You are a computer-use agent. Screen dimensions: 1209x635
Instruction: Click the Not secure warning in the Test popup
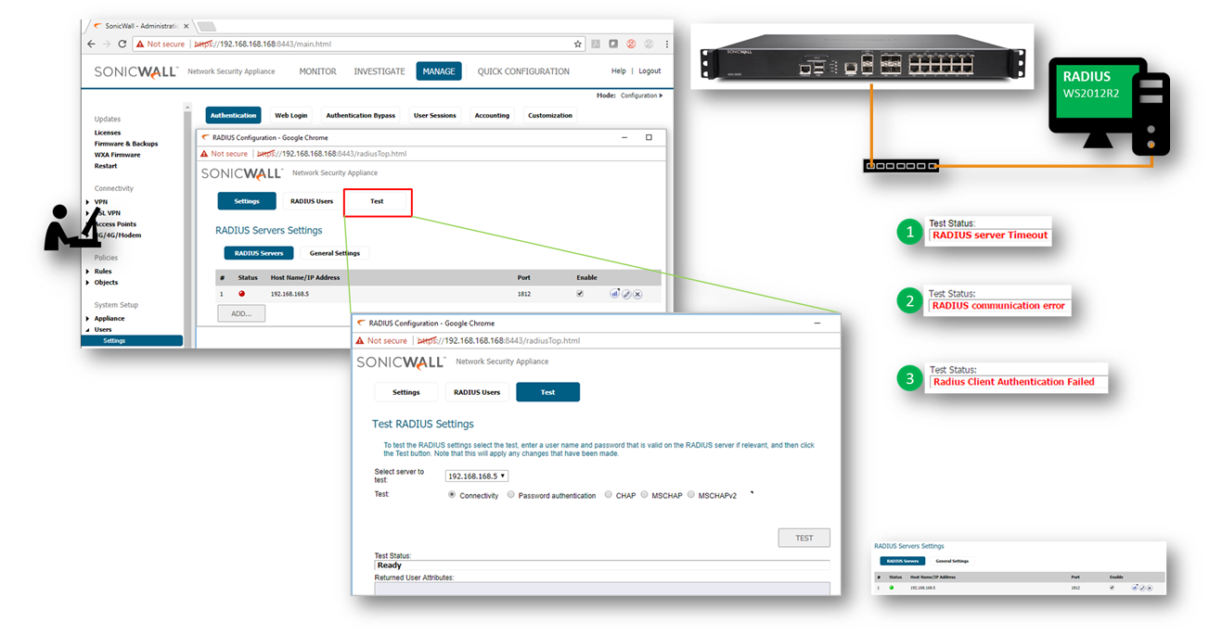[x=381, y=341]
